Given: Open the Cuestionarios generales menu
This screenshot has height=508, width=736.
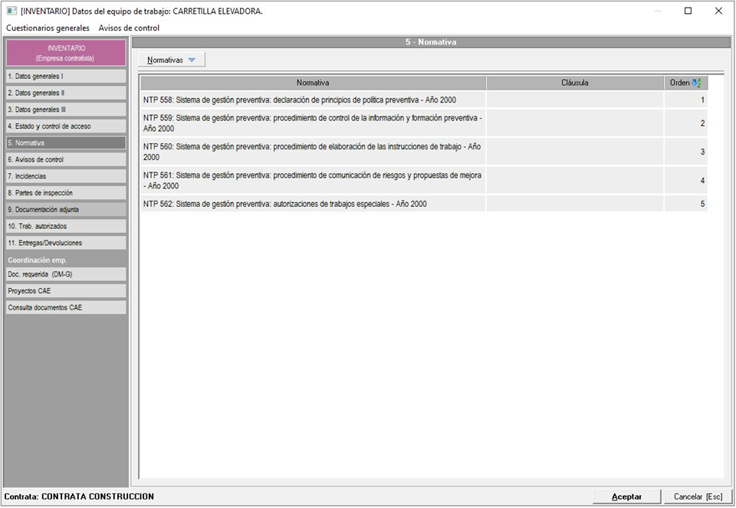Looking at the screenshot, I should (x=48, y=28).
